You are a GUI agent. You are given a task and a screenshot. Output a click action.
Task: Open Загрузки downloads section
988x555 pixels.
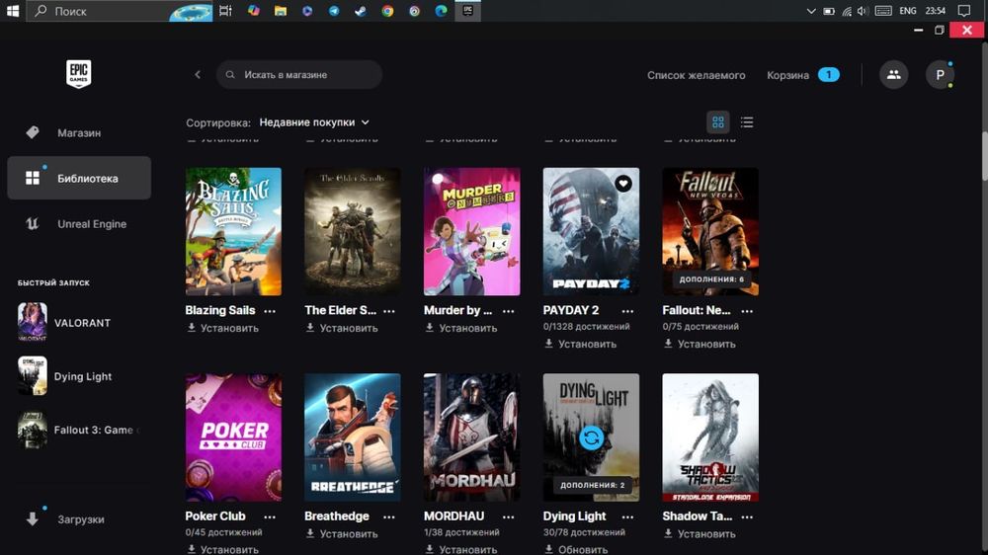pos(79,519)
